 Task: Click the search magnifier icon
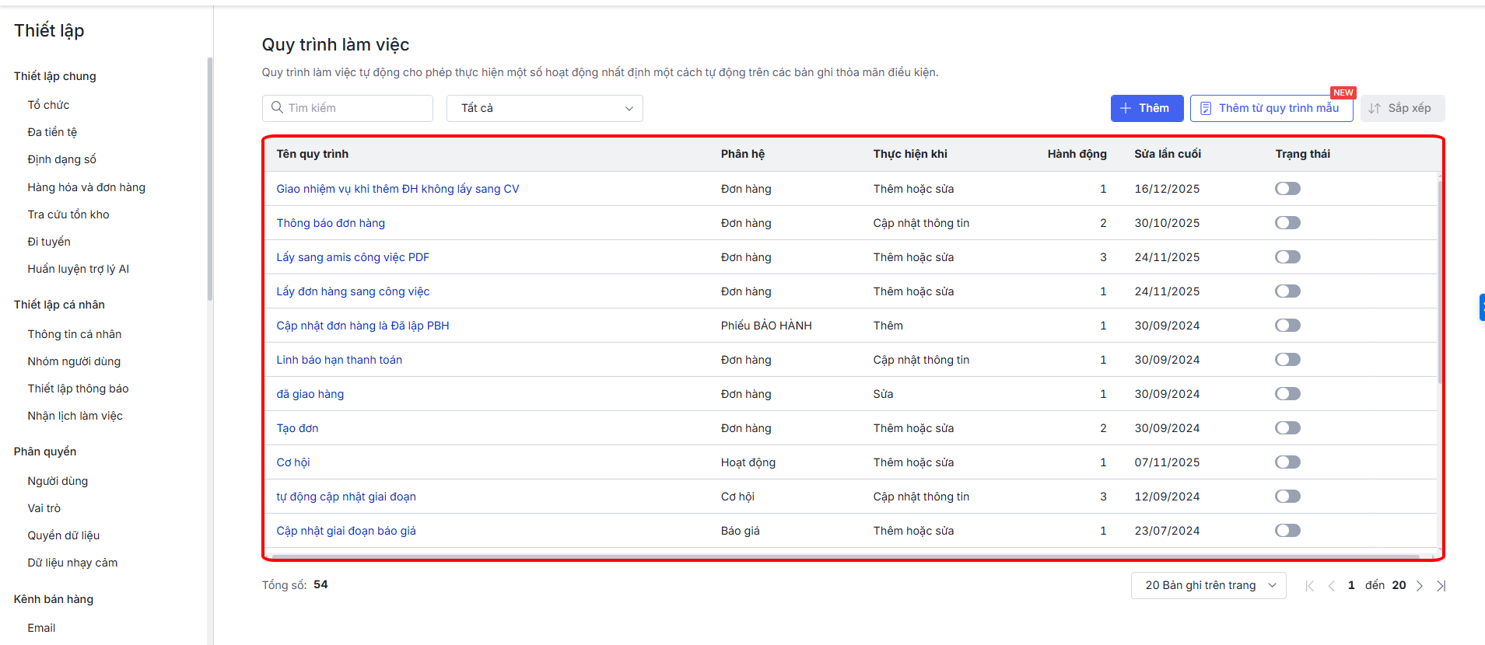click(277, 108)
